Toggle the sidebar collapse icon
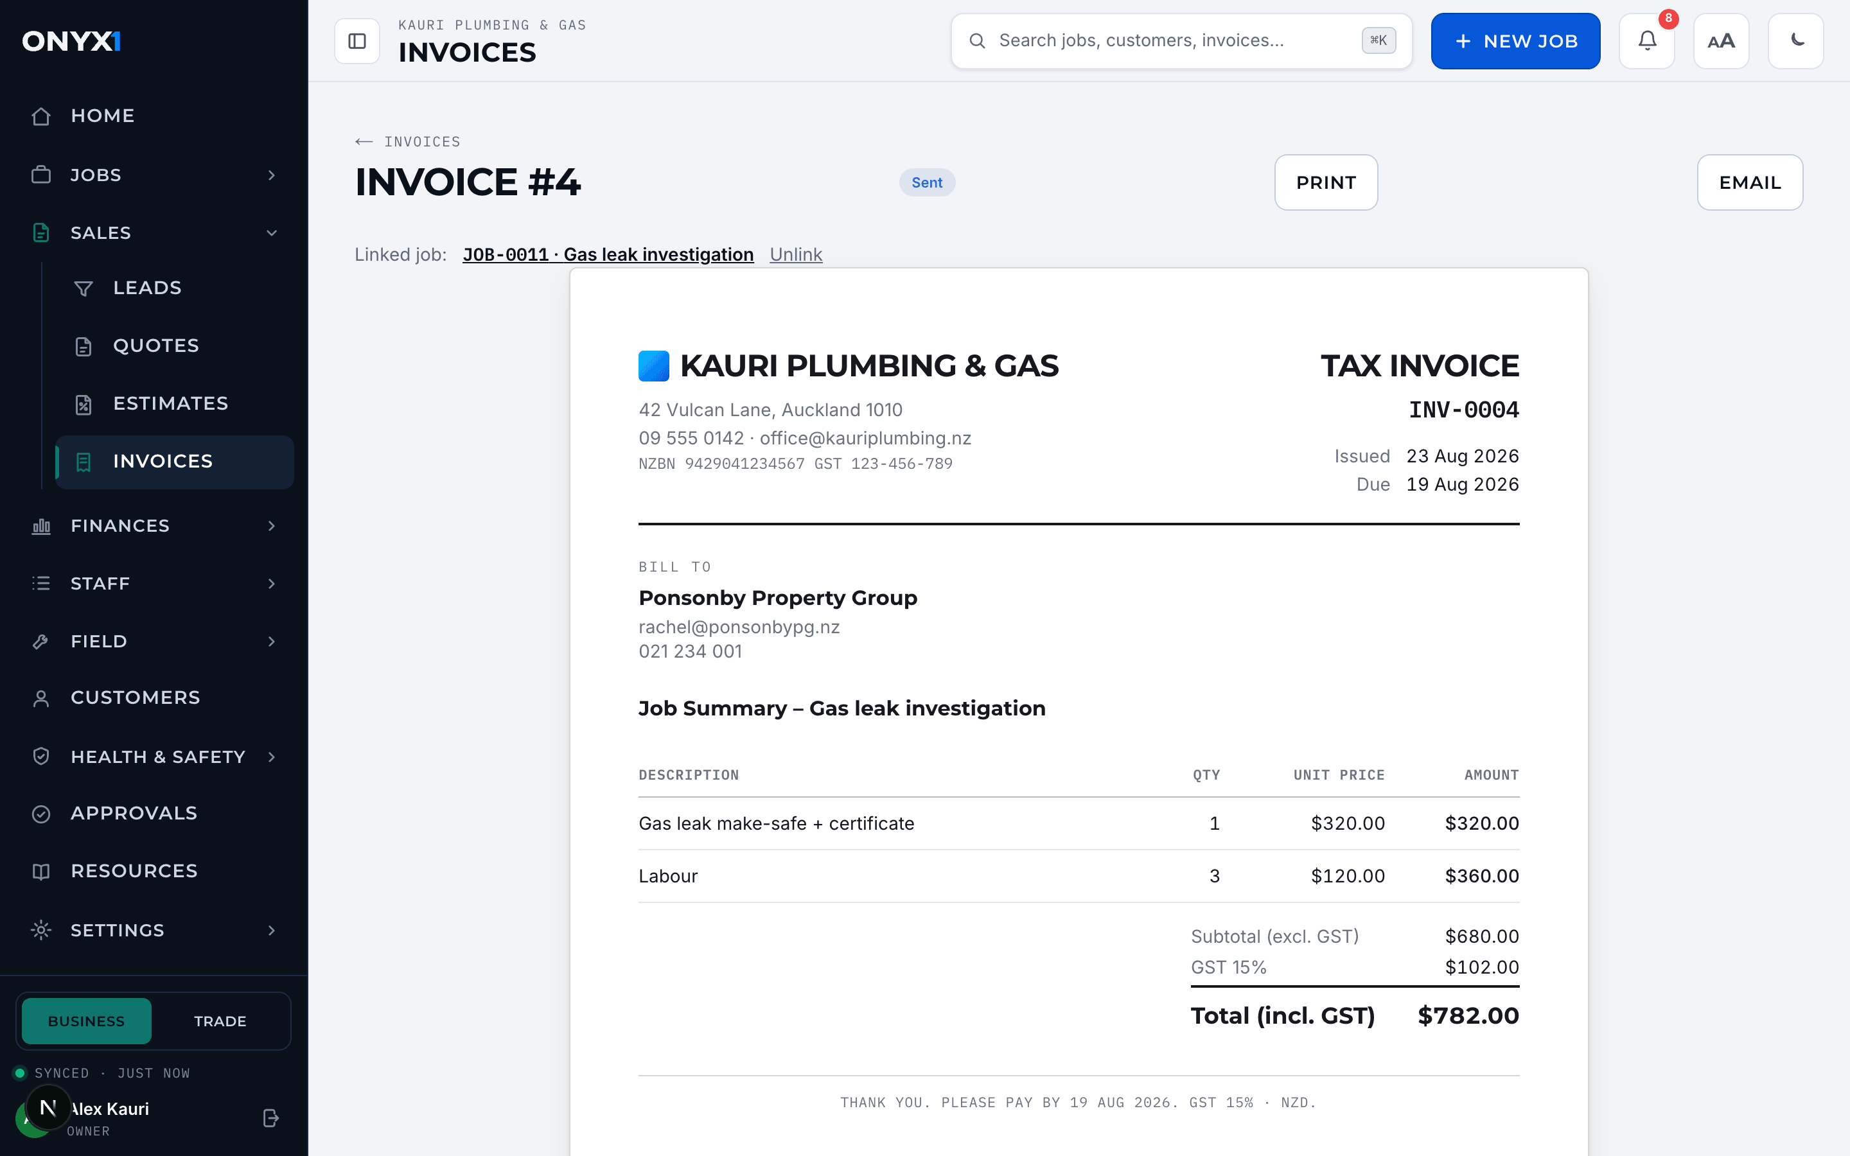 coord(357,41)
